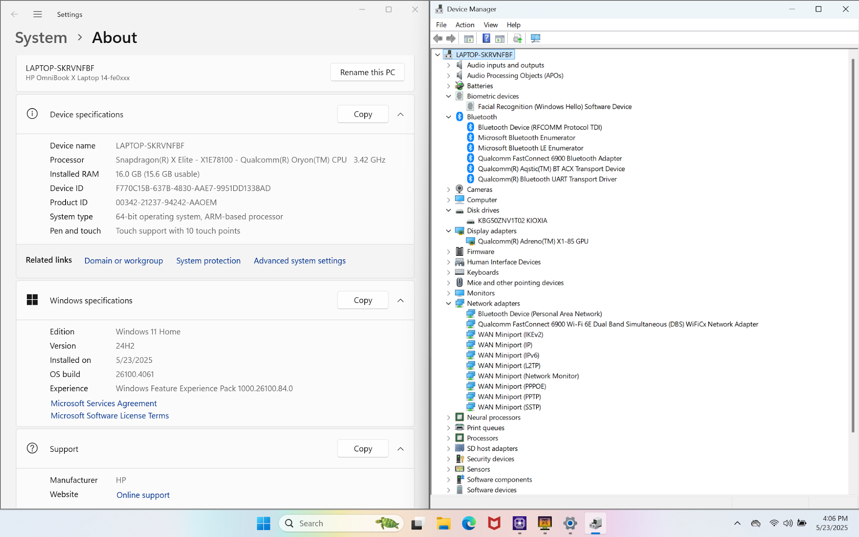
Task: Open the View menu
Action: (490, 25)
